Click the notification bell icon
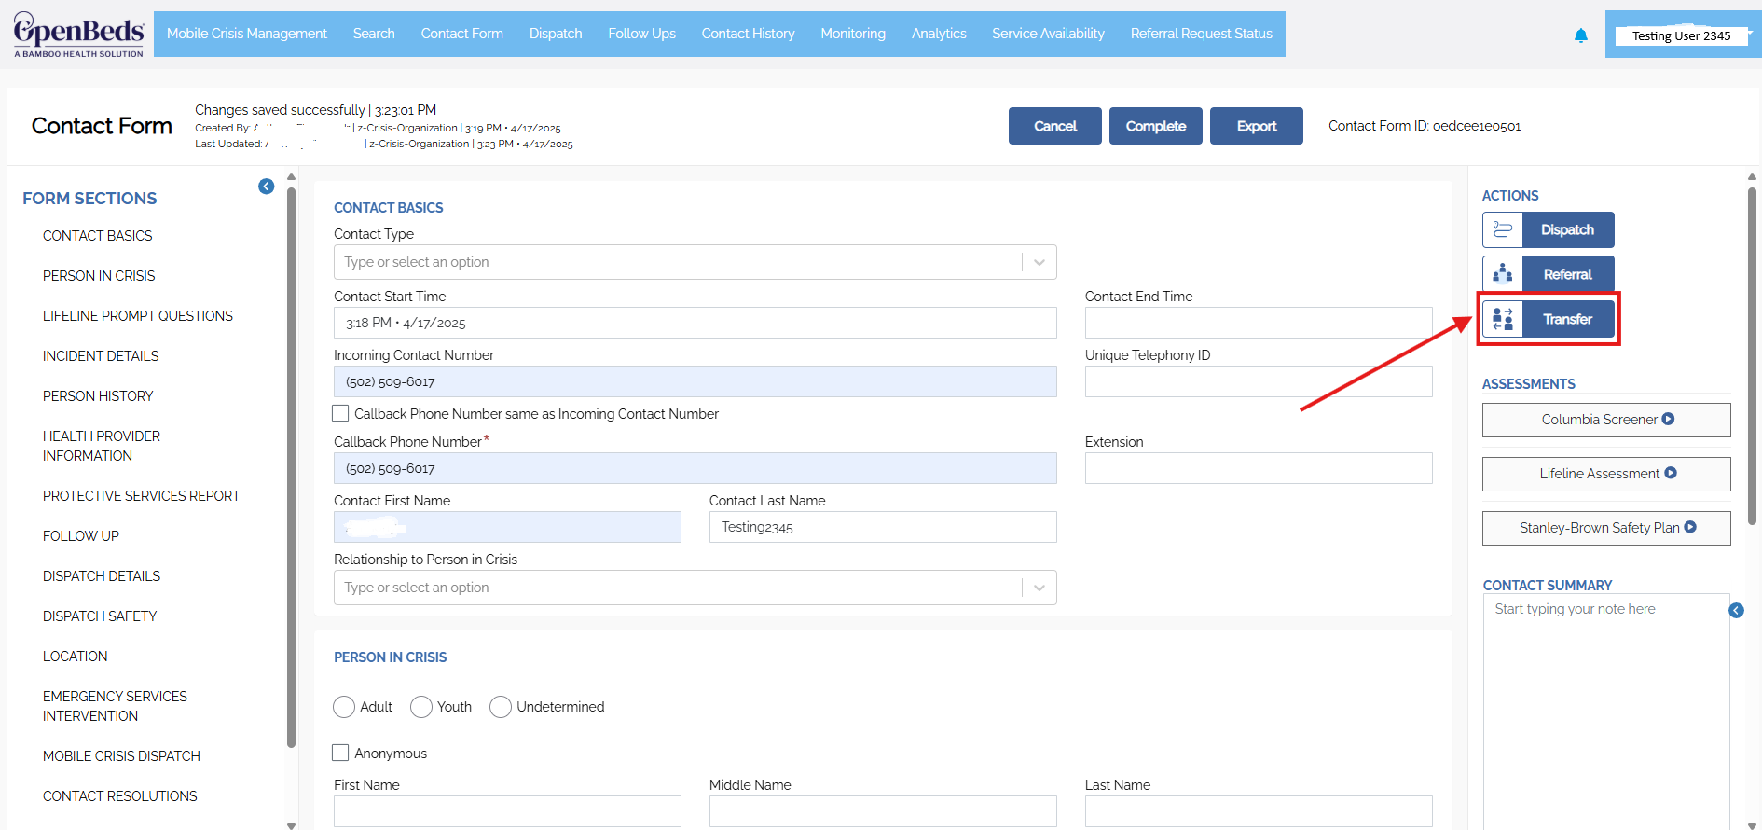This screenshot has width=1762, height=830. [1581, 35]
